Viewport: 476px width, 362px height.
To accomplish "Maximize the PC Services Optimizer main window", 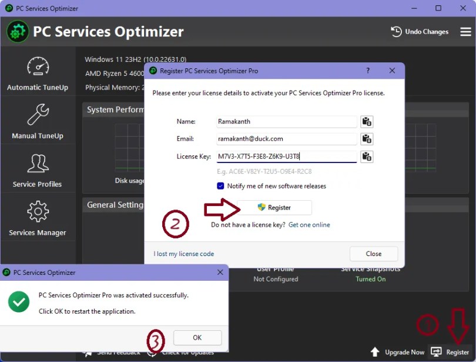I will [438, 8].
